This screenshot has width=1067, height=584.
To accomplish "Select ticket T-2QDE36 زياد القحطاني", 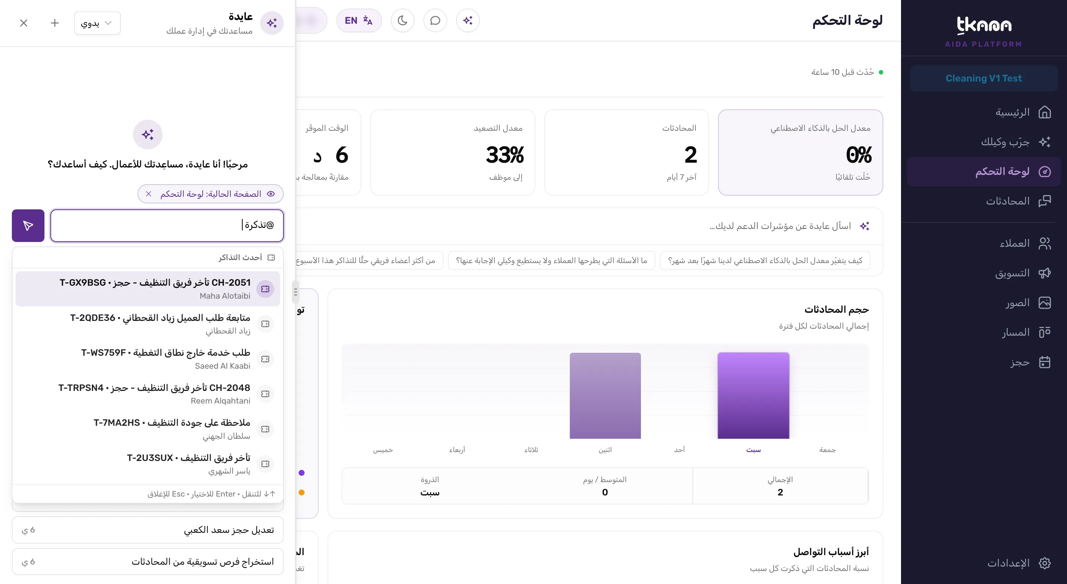I will pos(147,323).
